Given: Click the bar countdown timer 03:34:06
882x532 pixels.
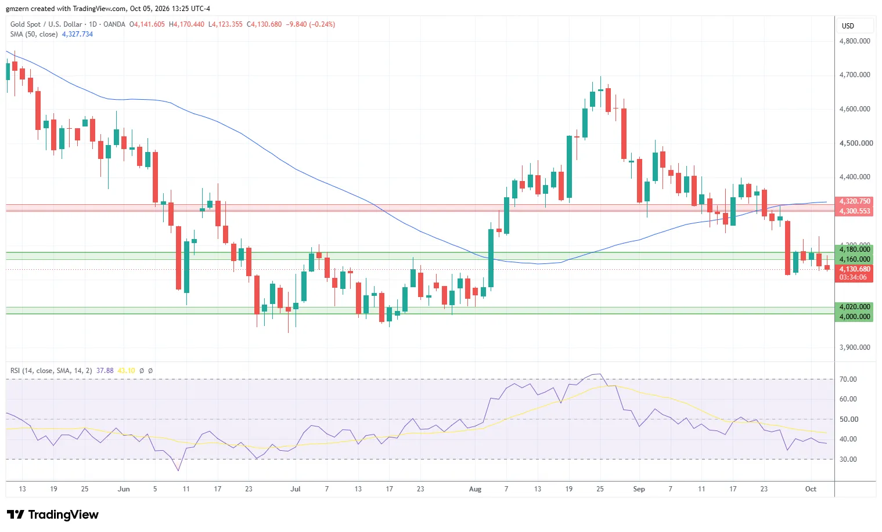Looking at the screenshot, I should [x=853, y=277].
